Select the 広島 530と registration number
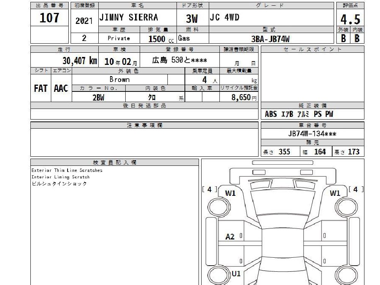 tap(179, 60)
